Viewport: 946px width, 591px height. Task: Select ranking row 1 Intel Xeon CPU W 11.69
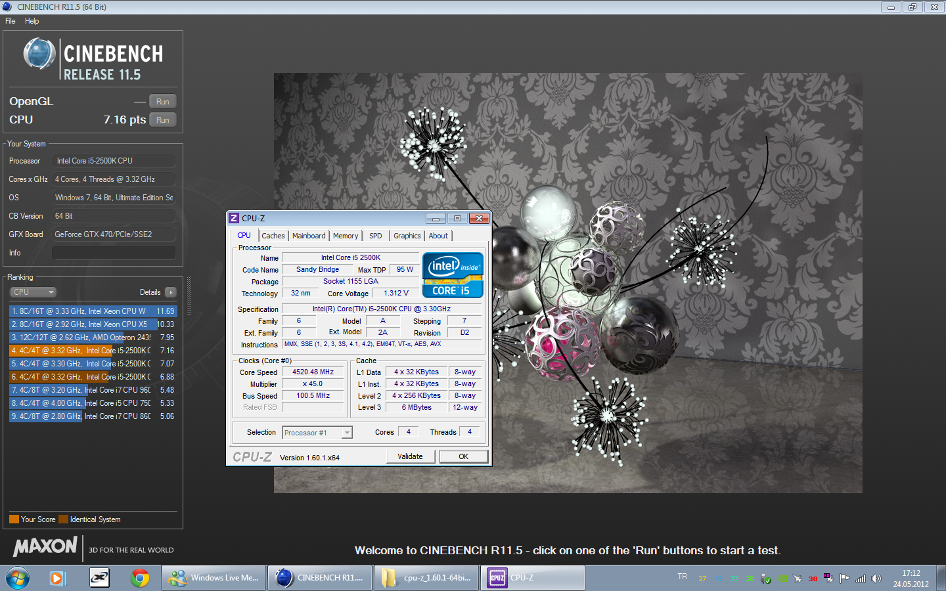coord(93,311)
